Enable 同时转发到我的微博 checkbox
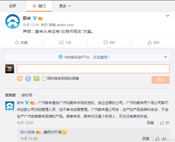The image size is (175, 142). pyautogui.click(x=44, y=79)
